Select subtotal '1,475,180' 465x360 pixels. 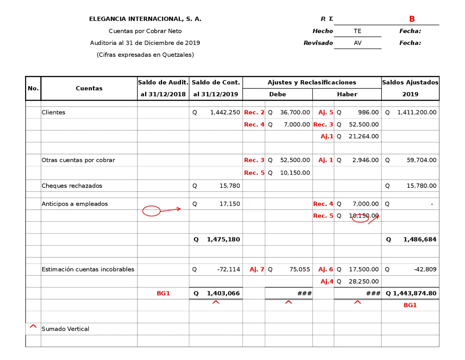223,240
